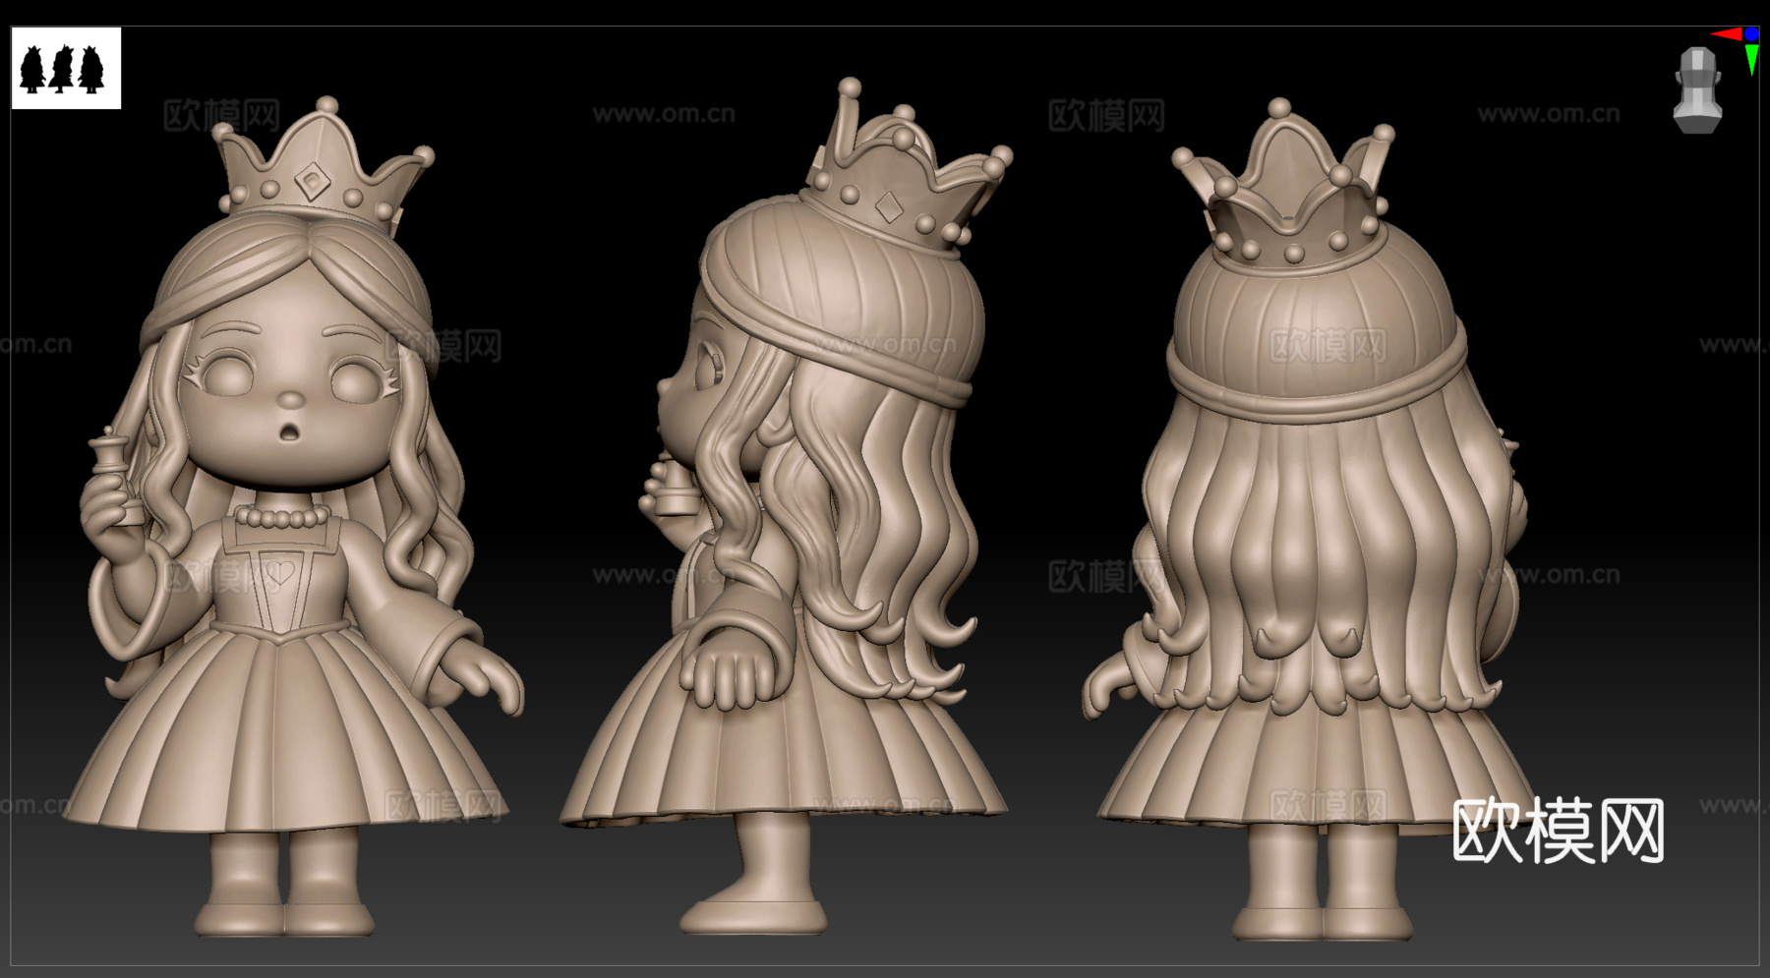Select the silhouette preview thumbnail with three figures
Viewport: 1770px width, 978px height.
pos(66,68)
